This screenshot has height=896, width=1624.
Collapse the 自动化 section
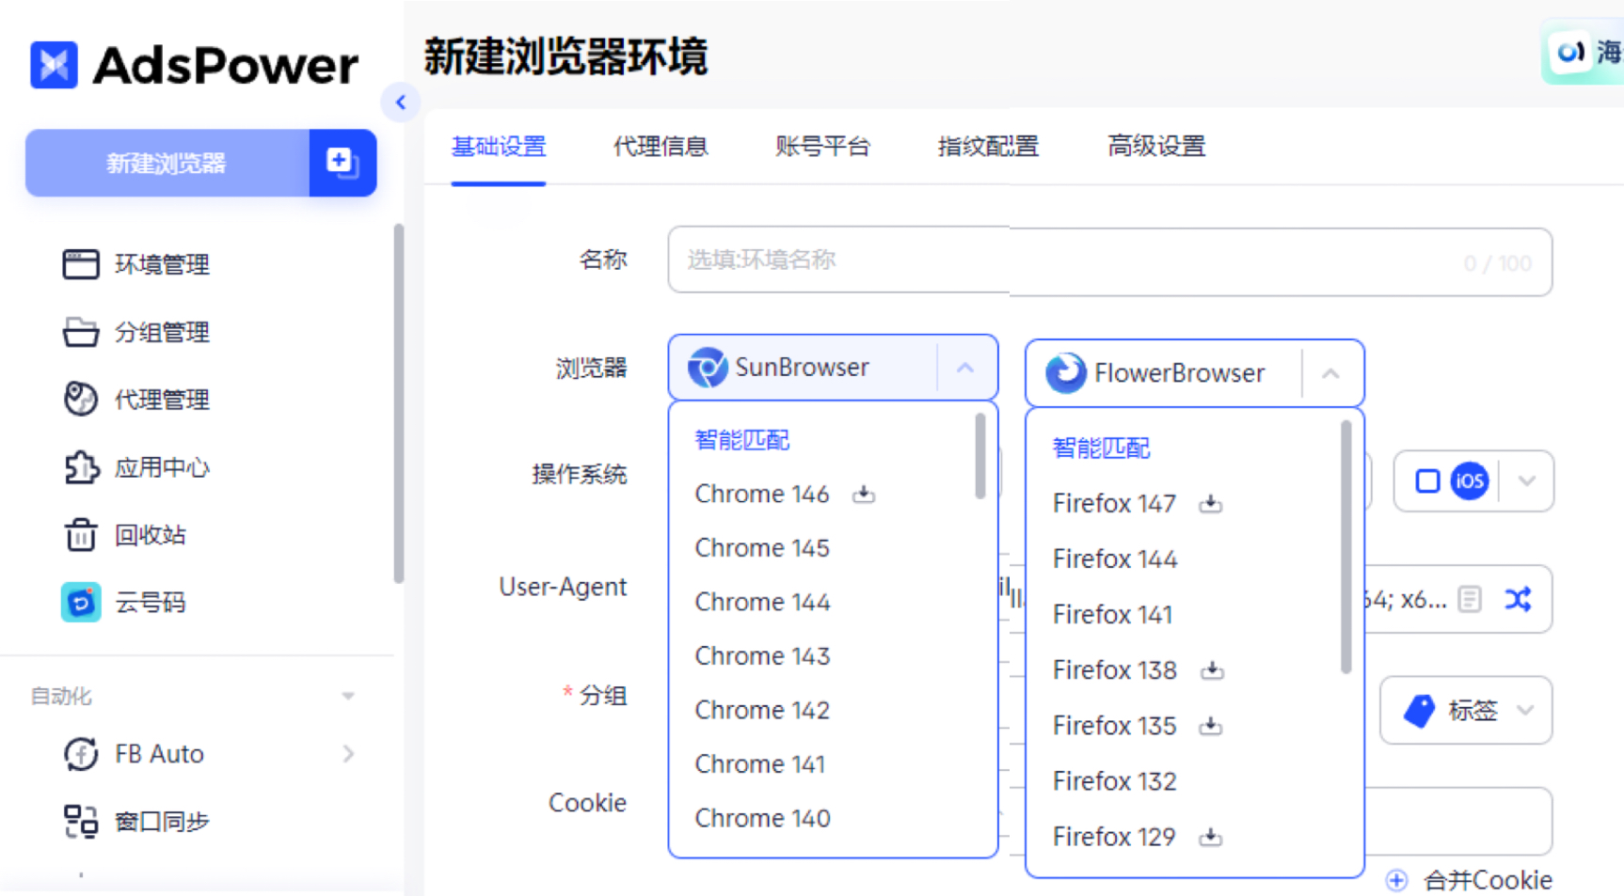click(x=347, y=696)
